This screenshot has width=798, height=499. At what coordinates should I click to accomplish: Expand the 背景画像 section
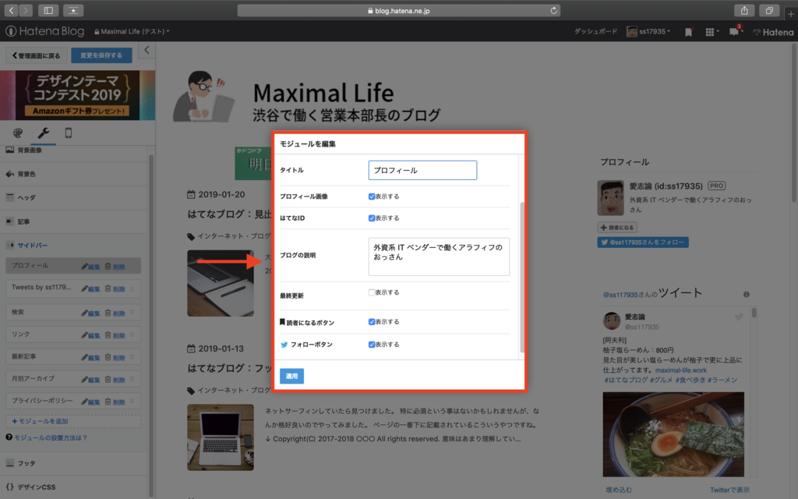point(74,150)
